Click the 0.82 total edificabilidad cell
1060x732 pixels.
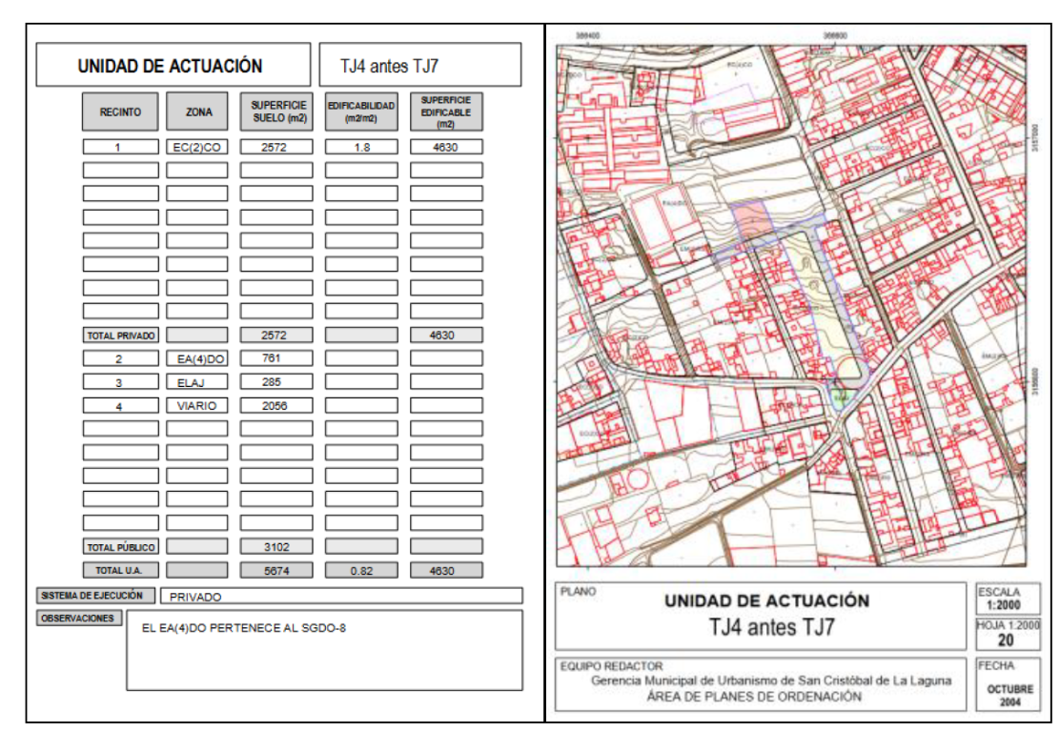pos(361,571)
